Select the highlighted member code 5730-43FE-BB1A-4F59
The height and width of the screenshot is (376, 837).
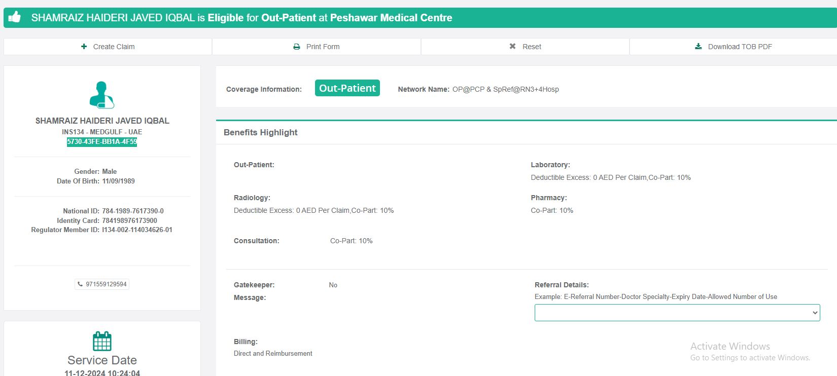(102, 142)
